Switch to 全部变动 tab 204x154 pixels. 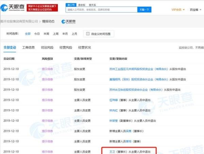pos(10,48)
